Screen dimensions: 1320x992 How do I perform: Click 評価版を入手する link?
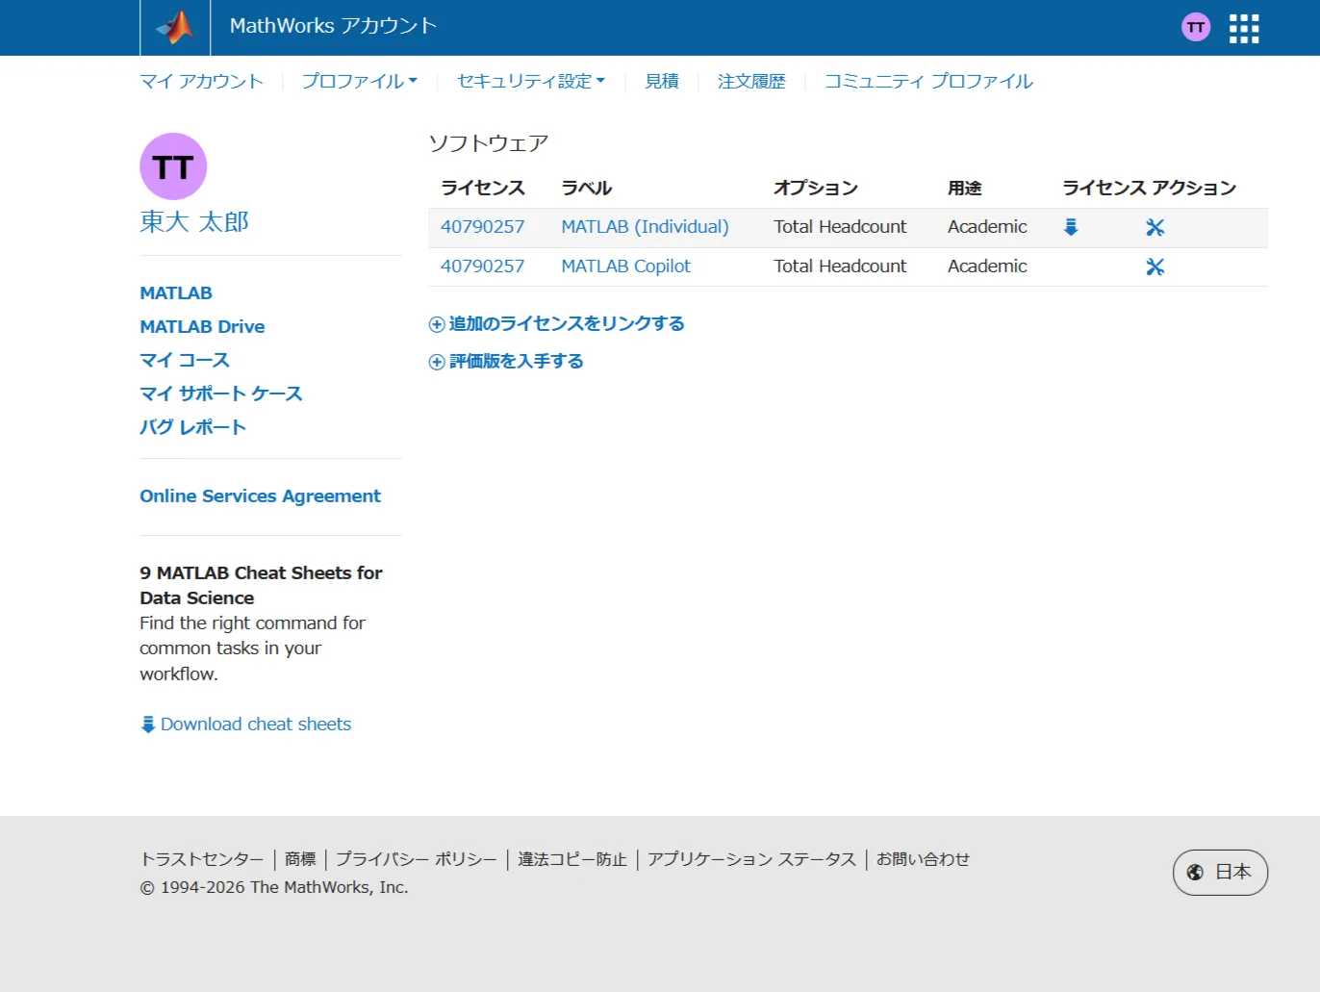[x=516, y=362]
